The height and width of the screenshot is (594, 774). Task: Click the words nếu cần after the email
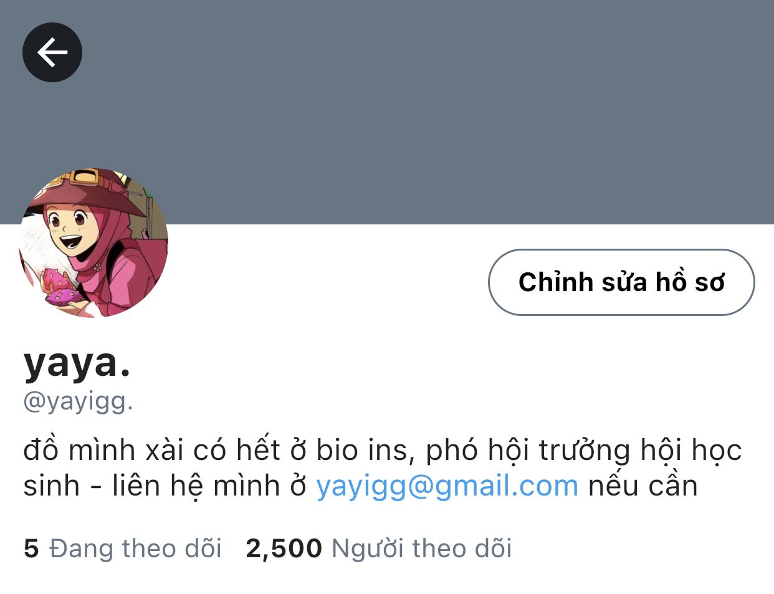(x=643, y=486)
